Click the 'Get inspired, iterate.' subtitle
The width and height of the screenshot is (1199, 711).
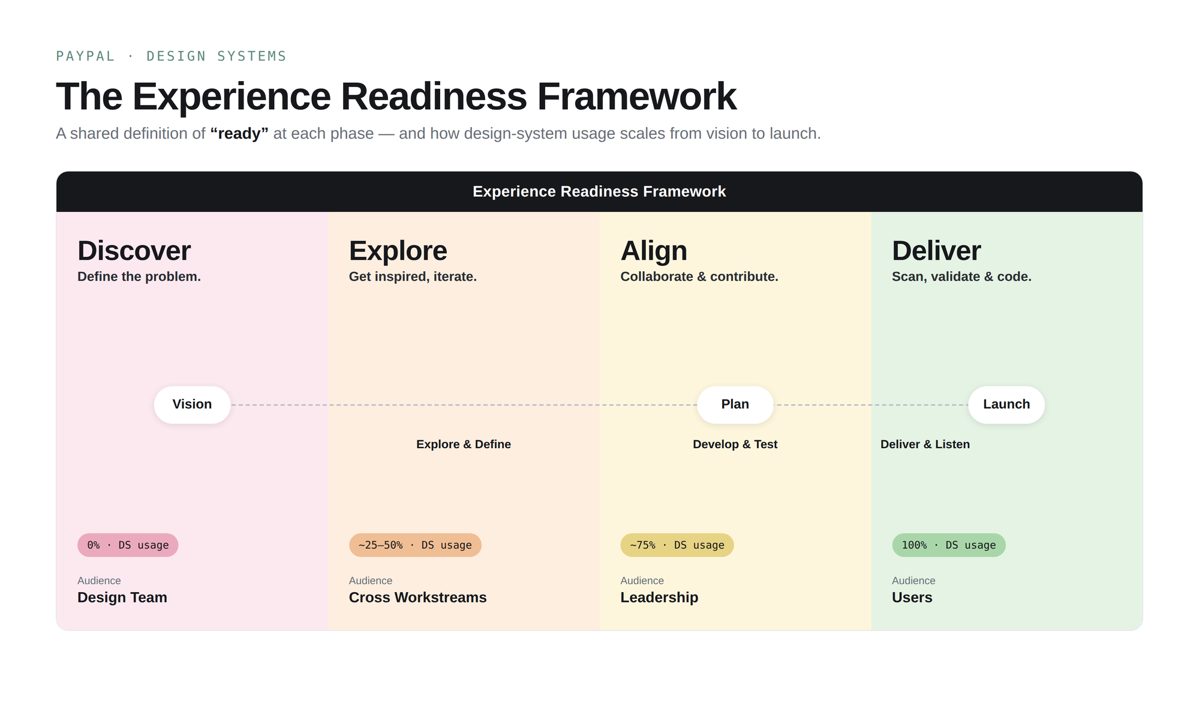pyautogui.click(x=413, y=277)
